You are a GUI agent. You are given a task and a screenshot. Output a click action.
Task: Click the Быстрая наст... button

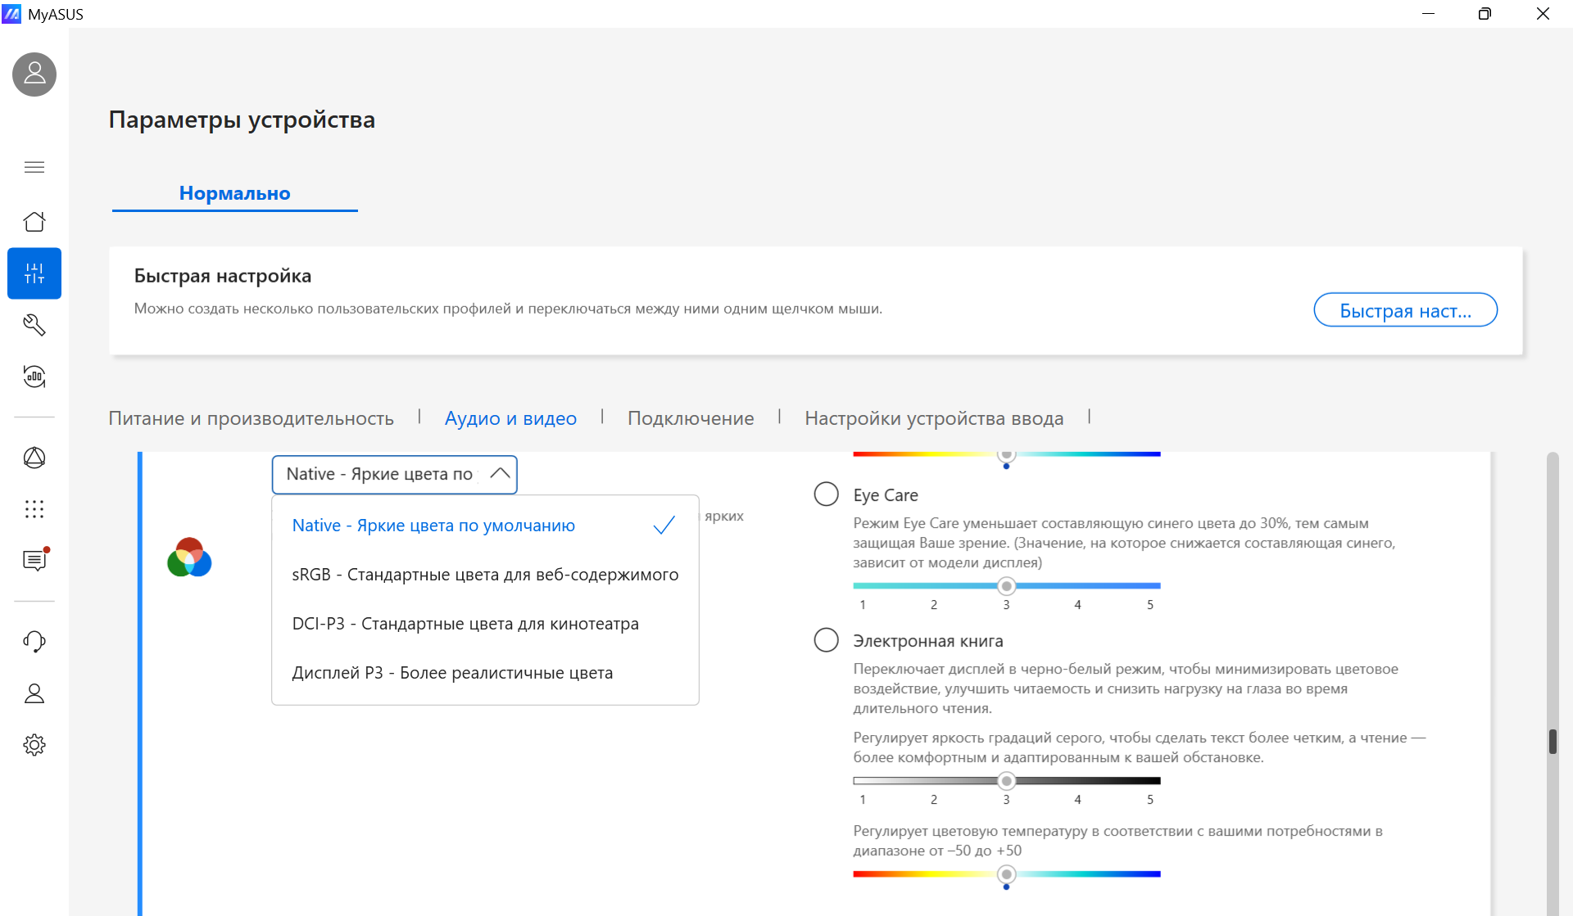tap(1405, 310)
